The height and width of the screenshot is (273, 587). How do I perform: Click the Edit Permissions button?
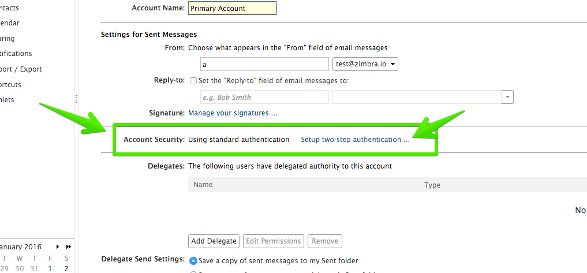[273, 241]
